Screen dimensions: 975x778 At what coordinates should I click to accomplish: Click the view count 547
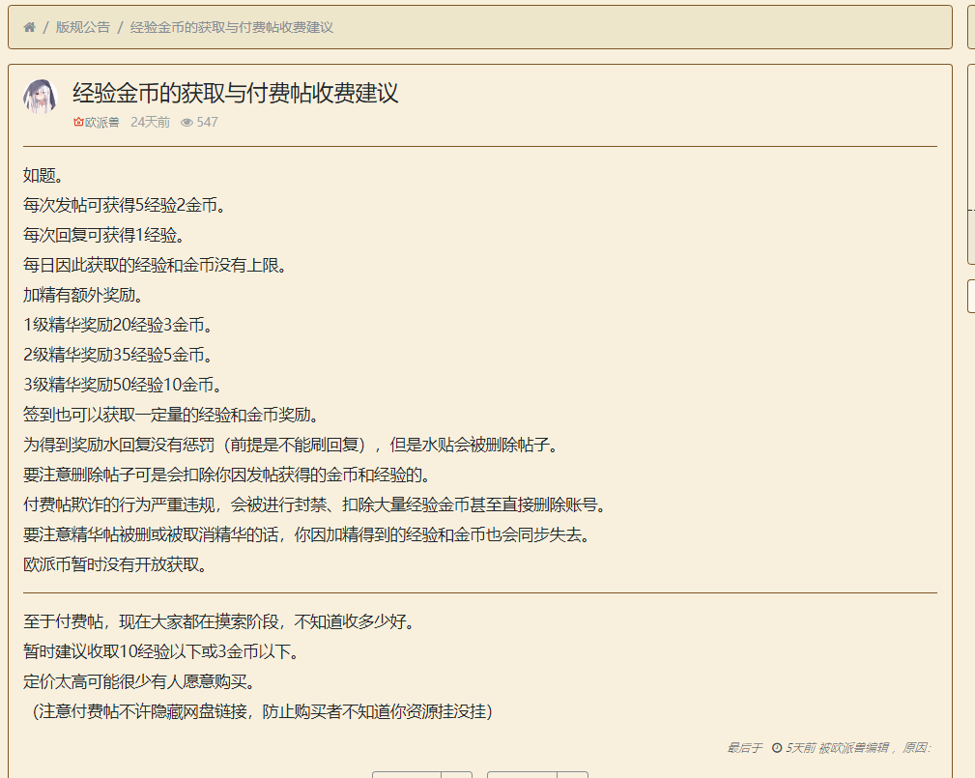tap(208, 122)
